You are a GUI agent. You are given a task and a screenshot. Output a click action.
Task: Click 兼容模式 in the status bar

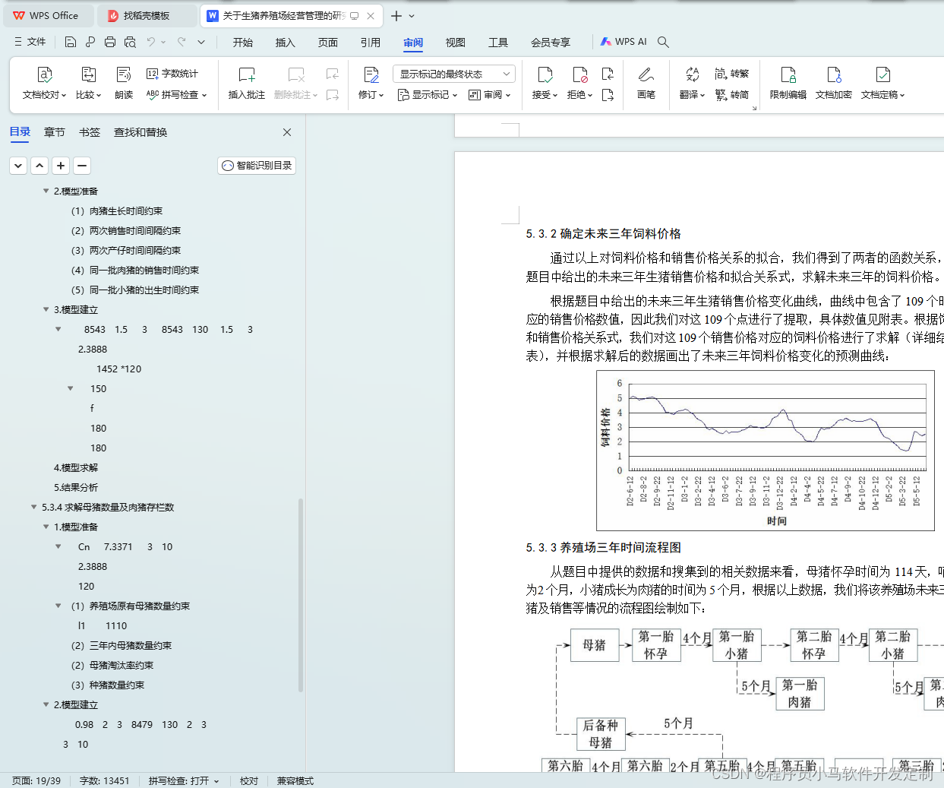(295, 780)
